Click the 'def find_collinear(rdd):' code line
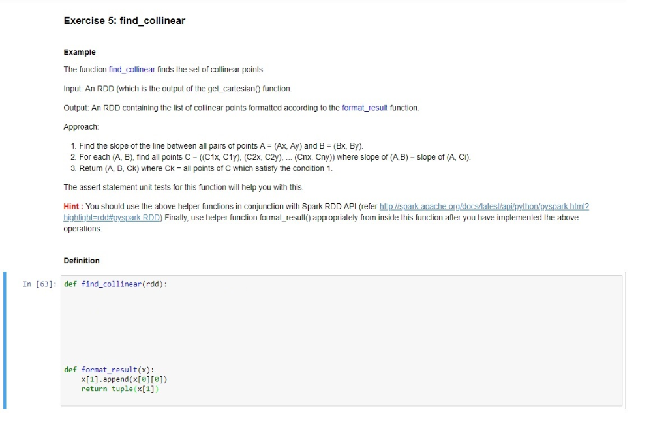Screen dimensions: 668x440 pos(115,284)
